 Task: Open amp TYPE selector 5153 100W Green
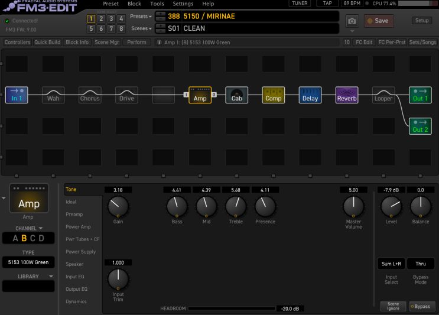28,262
